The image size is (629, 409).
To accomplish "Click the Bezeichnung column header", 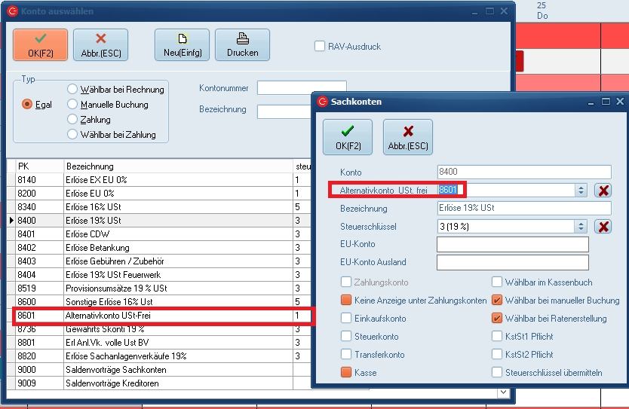I will (177, 166).
